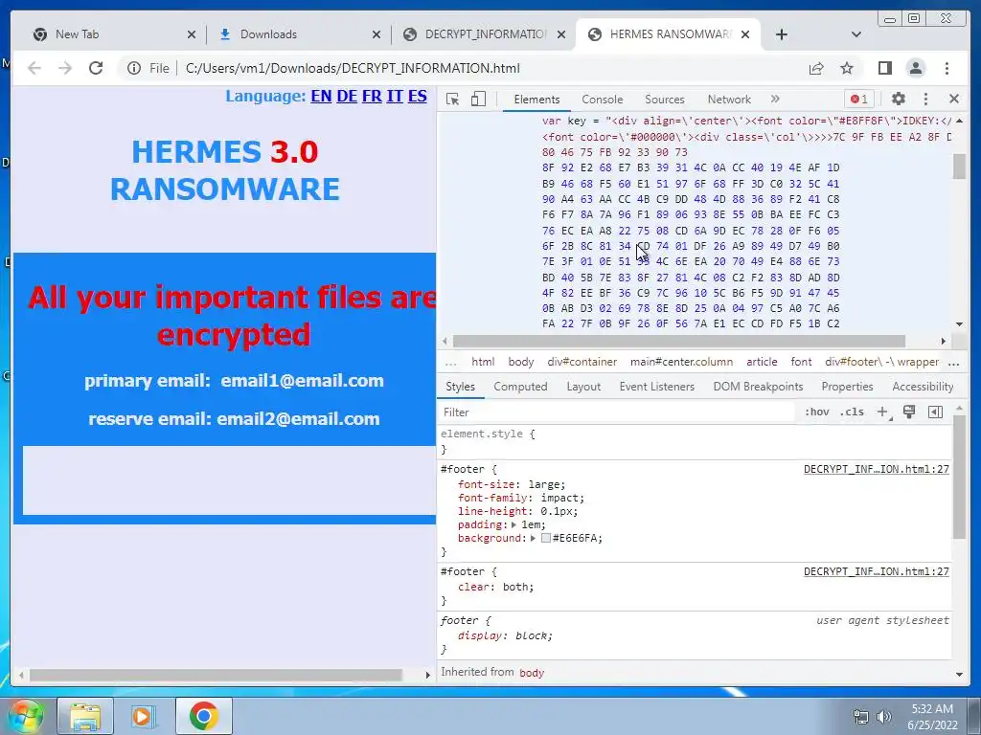Select the Styles pane tab

[461, 387]
